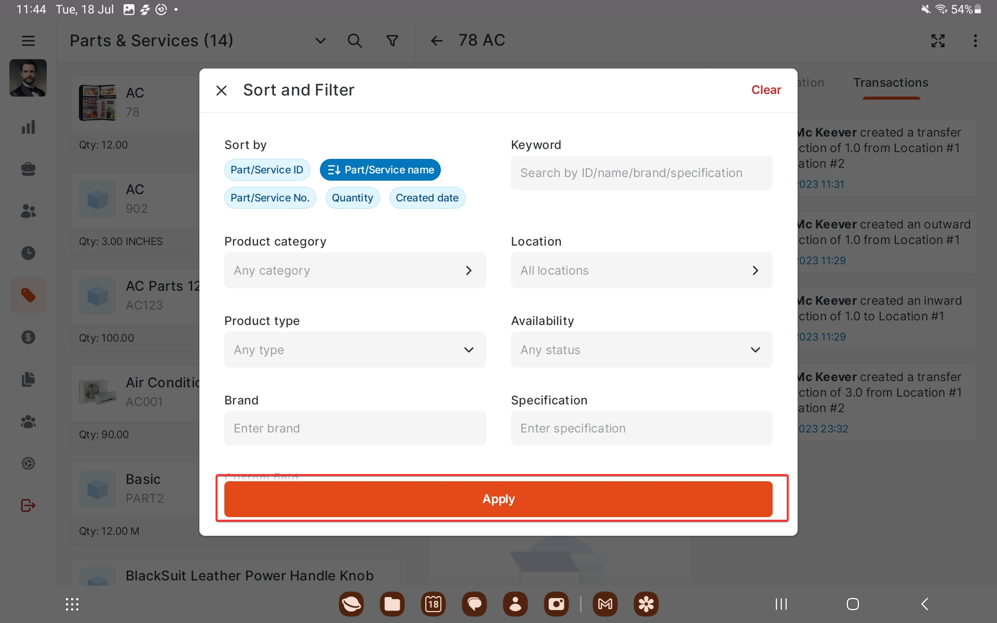Screen dimensions: 997x623
Task: Open the price tag sidebar icon
Action: pos(28,295)
